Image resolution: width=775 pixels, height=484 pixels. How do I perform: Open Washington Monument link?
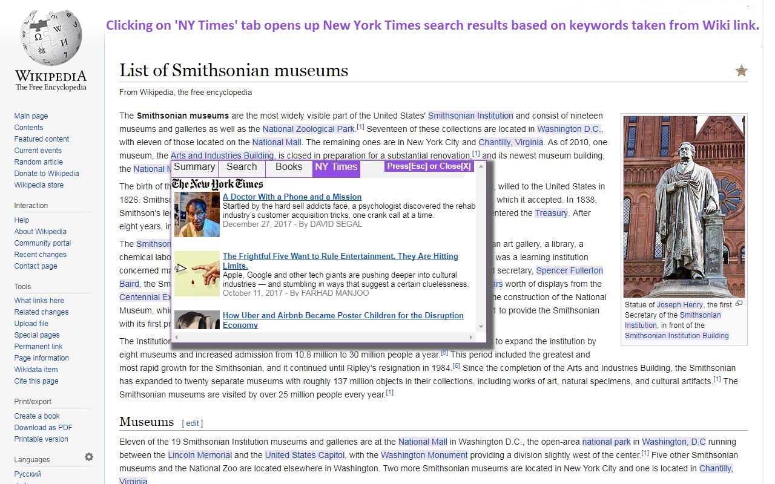pyautogui.click(x=424, y=455)
